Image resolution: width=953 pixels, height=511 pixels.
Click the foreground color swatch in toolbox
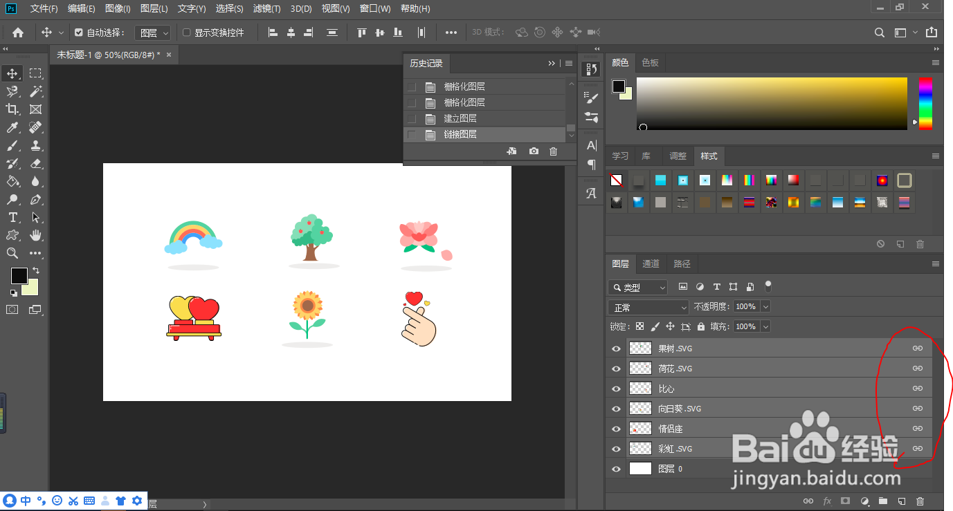[19, 276]
